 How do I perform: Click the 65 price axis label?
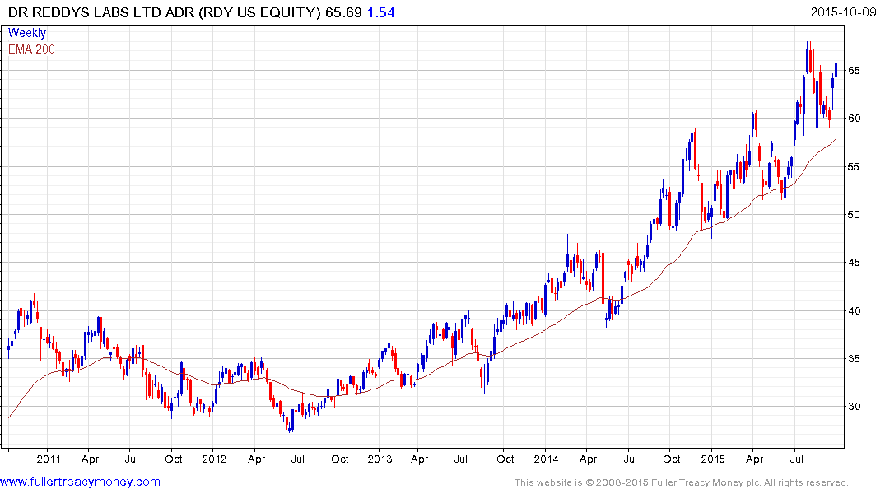[855, 71]
